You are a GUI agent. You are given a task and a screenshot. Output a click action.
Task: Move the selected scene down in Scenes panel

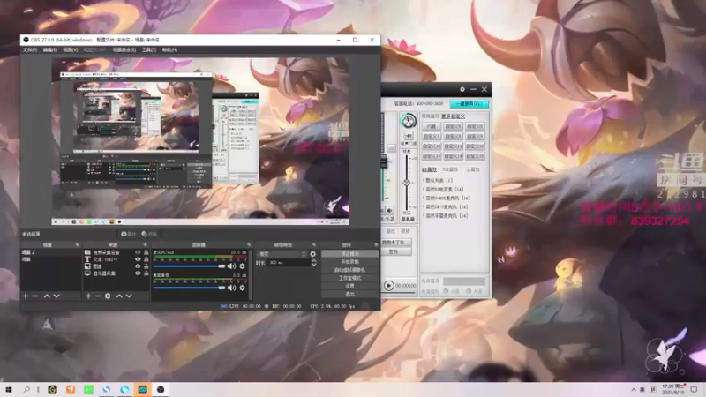click(56, 296)
